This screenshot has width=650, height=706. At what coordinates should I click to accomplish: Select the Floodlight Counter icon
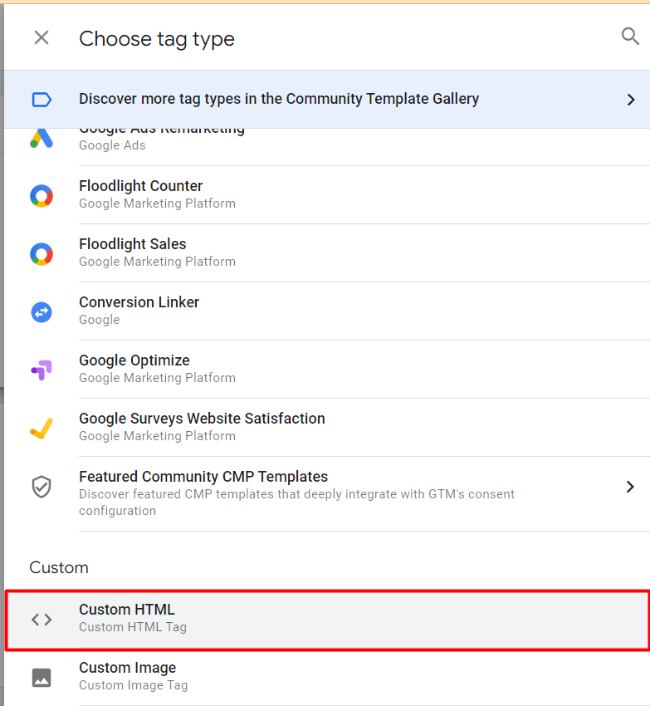[x=42, y=196]
